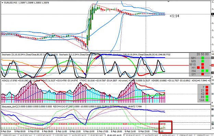Screen dimensions: 214x136
Task: Select the GBPAUD,M5 chart tab
Action: pos(186,135)
